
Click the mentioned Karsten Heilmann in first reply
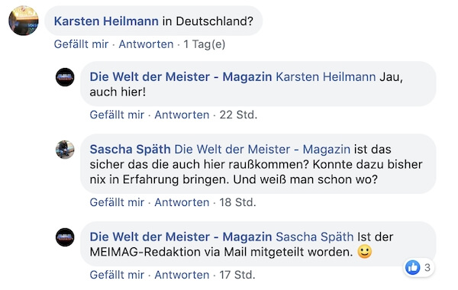point(326,77)
